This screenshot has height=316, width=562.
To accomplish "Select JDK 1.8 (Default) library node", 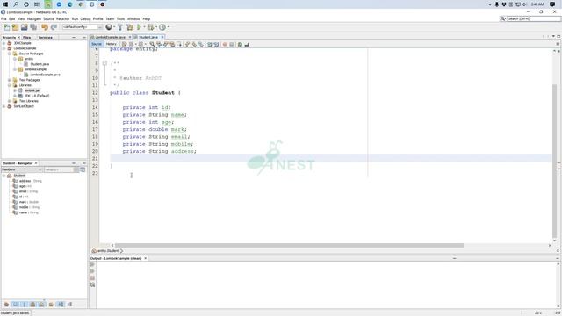I will coord(37,96).
